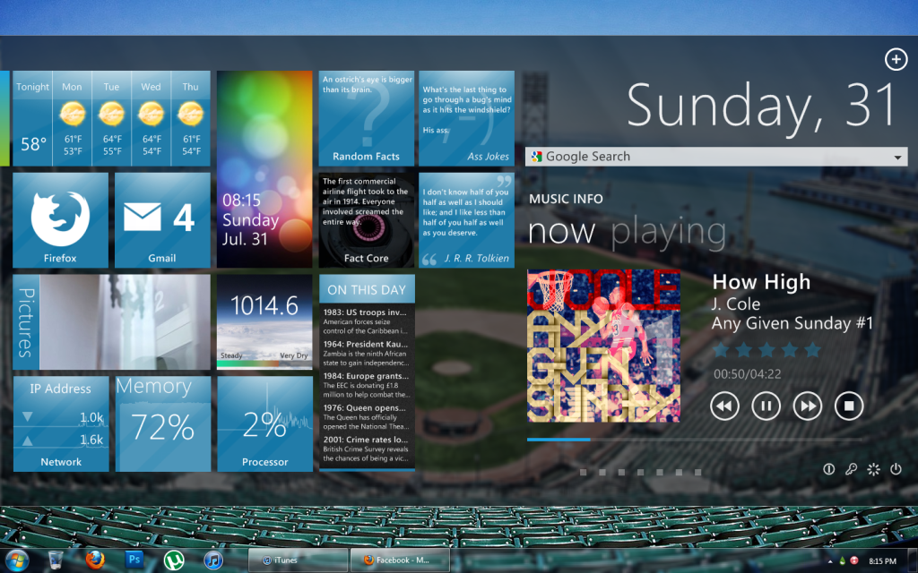The width and height of the screenshot is (918, 573).
Task: Open Photoshop from the taskbar
Action: [134, 560]
